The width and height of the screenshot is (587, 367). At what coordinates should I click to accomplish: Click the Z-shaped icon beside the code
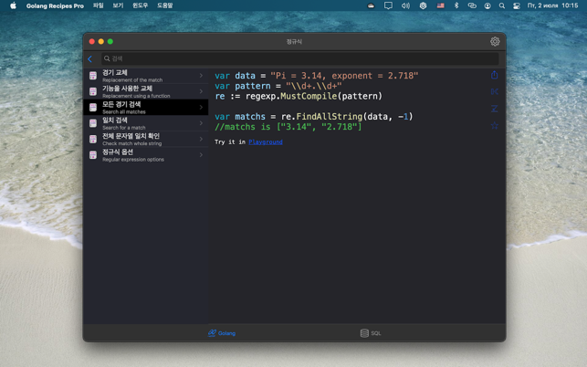click(494, 109)
